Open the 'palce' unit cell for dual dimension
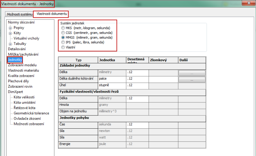The width and height of the screenshot is (256, 156). (112, 79)
